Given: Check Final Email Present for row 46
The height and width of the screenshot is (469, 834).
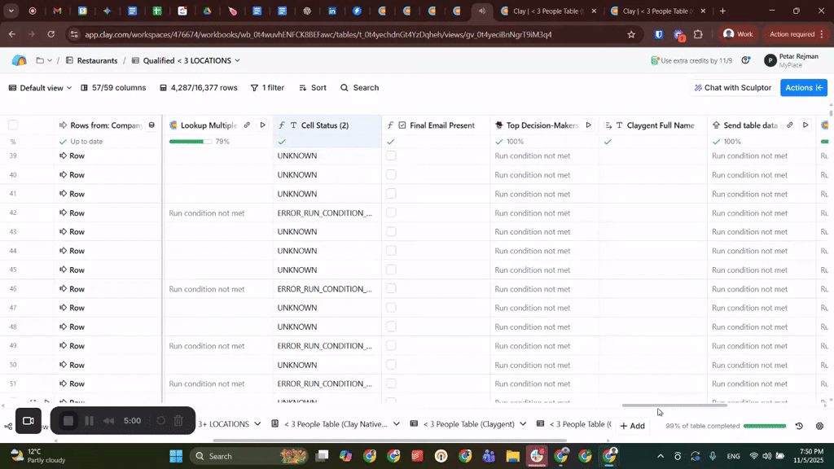Looking at the screenshot, I should (x=391, y=289).
